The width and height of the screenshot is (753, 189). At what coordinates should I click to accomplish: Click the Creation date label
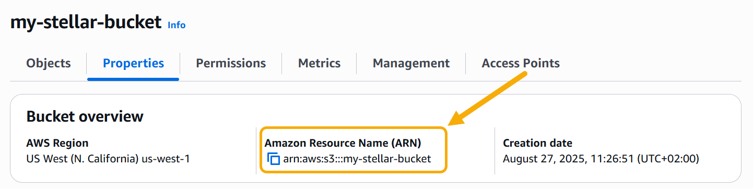tap(537, 143)
